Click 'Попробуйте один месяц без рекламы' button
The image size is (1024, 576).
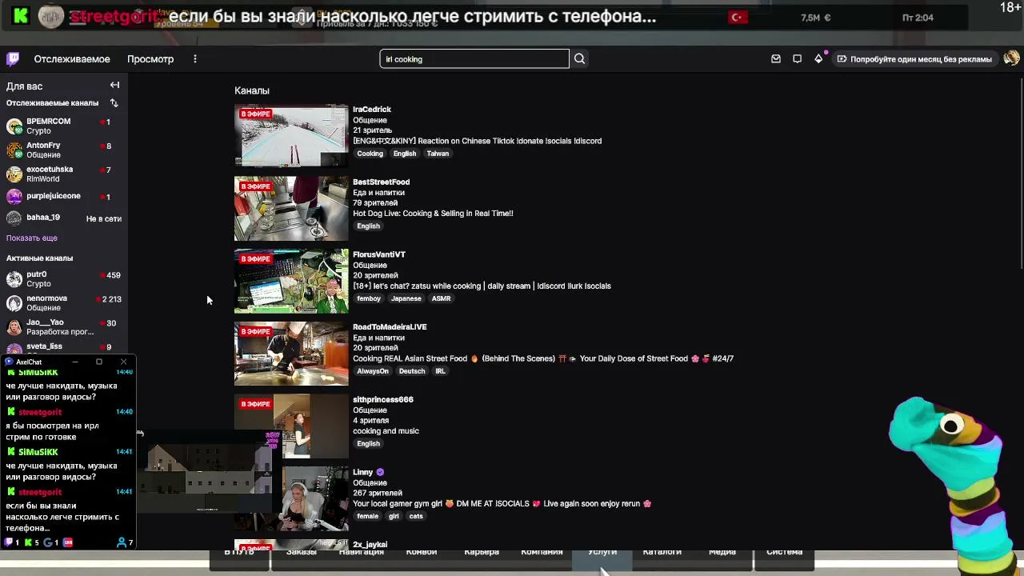(914, 59)
